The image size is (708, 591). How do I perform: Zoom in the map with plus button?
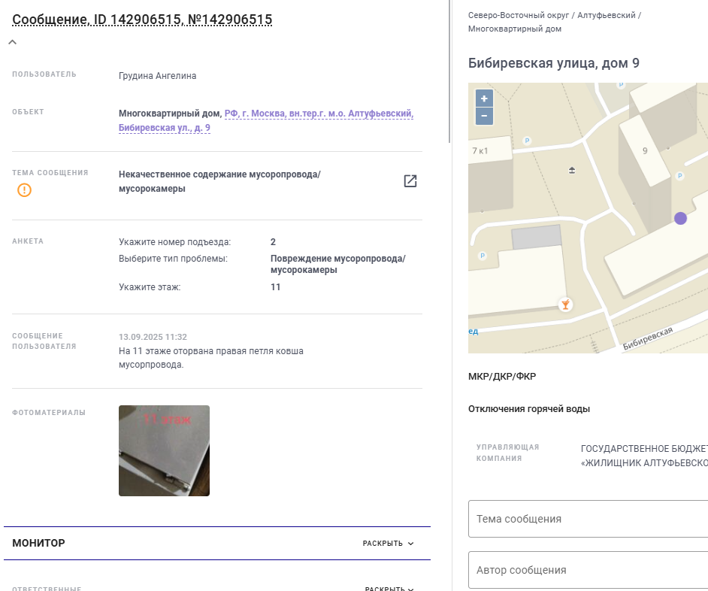click(484, 98)
